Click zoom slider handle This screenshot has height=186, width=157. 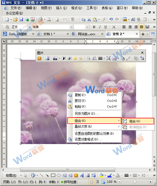point(135,182)
